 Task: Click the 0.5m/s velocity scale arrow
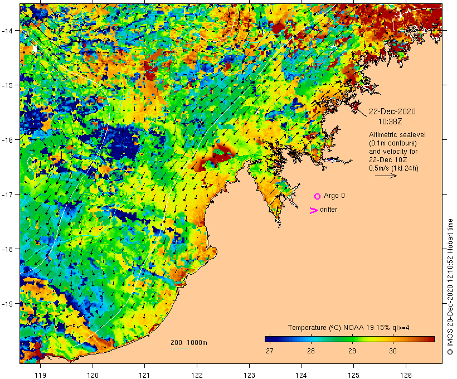[386, 176]
